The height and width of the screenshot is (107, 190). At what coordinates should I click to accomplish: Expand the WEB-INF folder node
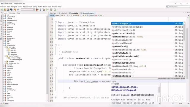coord(7,51)
